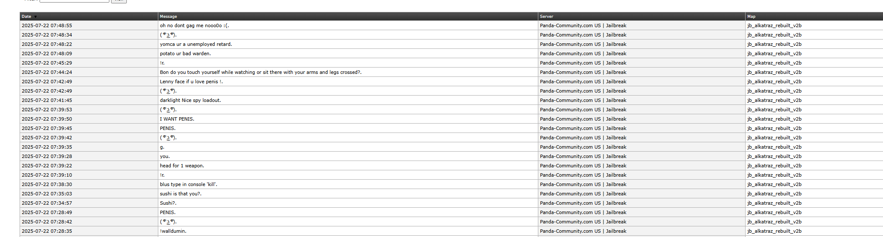Click the '!walldumin.' message cell
This screenshot has width=883, height=237.
point(173,231)
